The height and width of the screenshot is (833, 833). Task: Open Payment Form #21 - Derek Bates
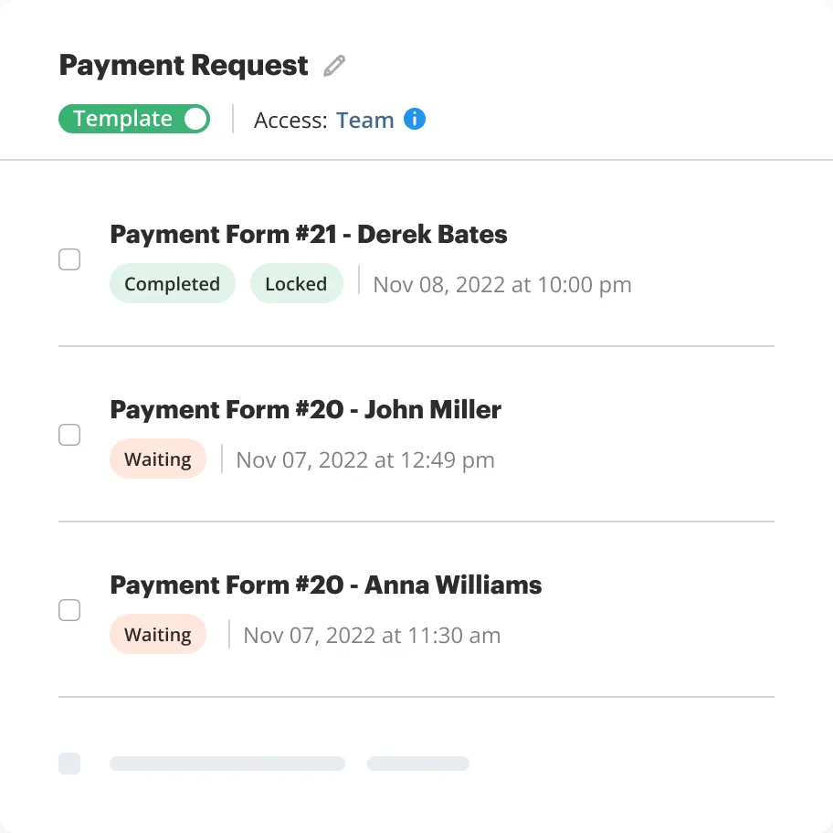click(308, 234)
